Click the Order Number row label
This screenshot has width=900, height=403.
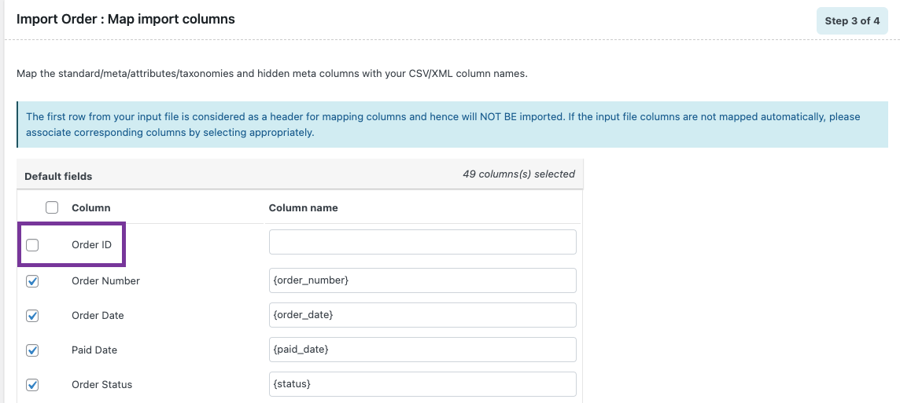105,280
